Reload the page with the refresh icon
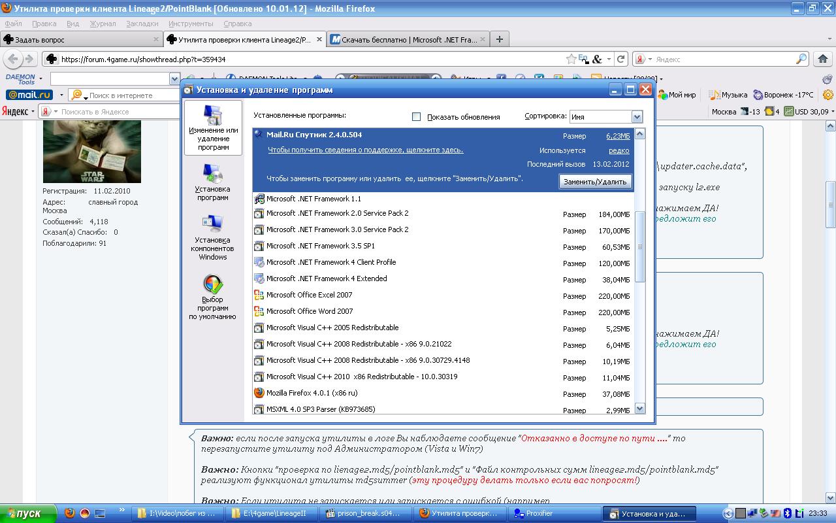This screenshot has width=836, height=523. tap(621, 59)
